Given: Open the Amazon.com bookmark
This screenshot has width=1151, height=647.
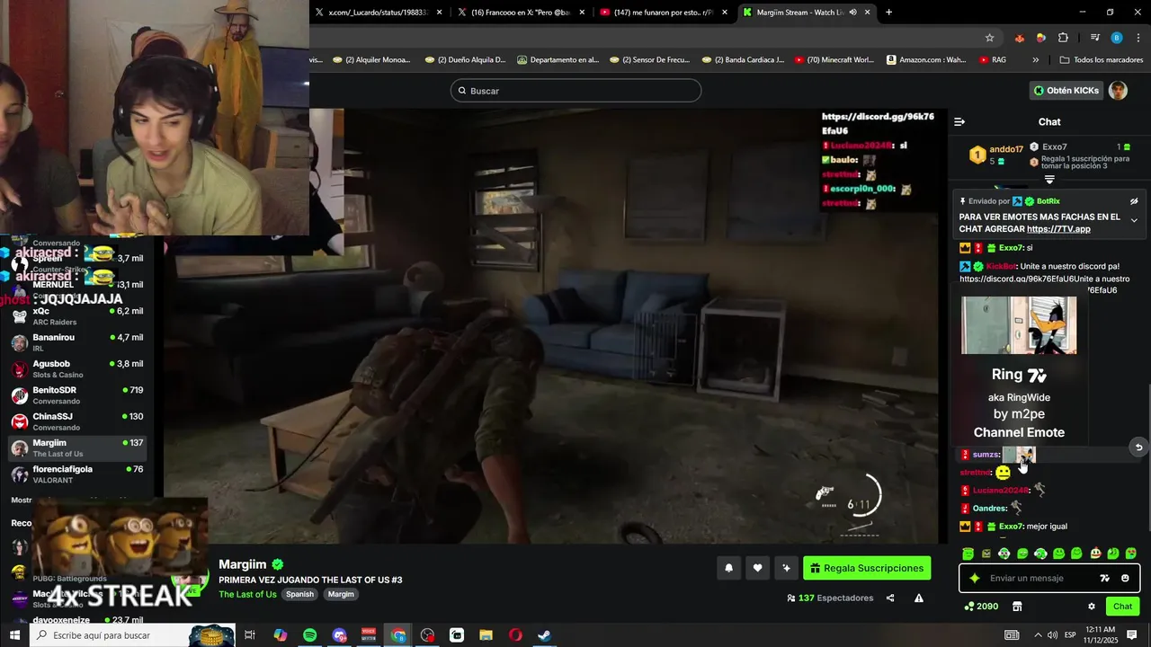Looking at the screenshot, I should pos(926,60).
